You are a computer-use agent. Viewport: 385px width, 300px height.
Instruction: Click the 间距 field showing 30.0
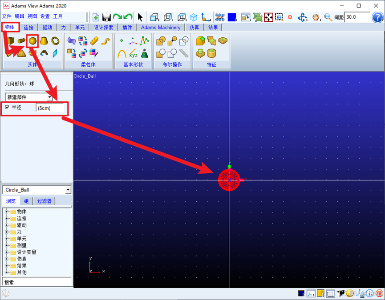pyautogui.click(x=357, y=17)
